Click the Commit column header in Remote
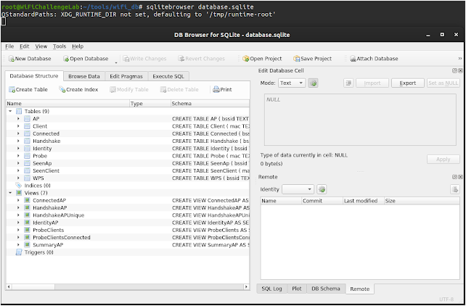Image resolution: width=466 pixels, height=306 pixels. 322,201
